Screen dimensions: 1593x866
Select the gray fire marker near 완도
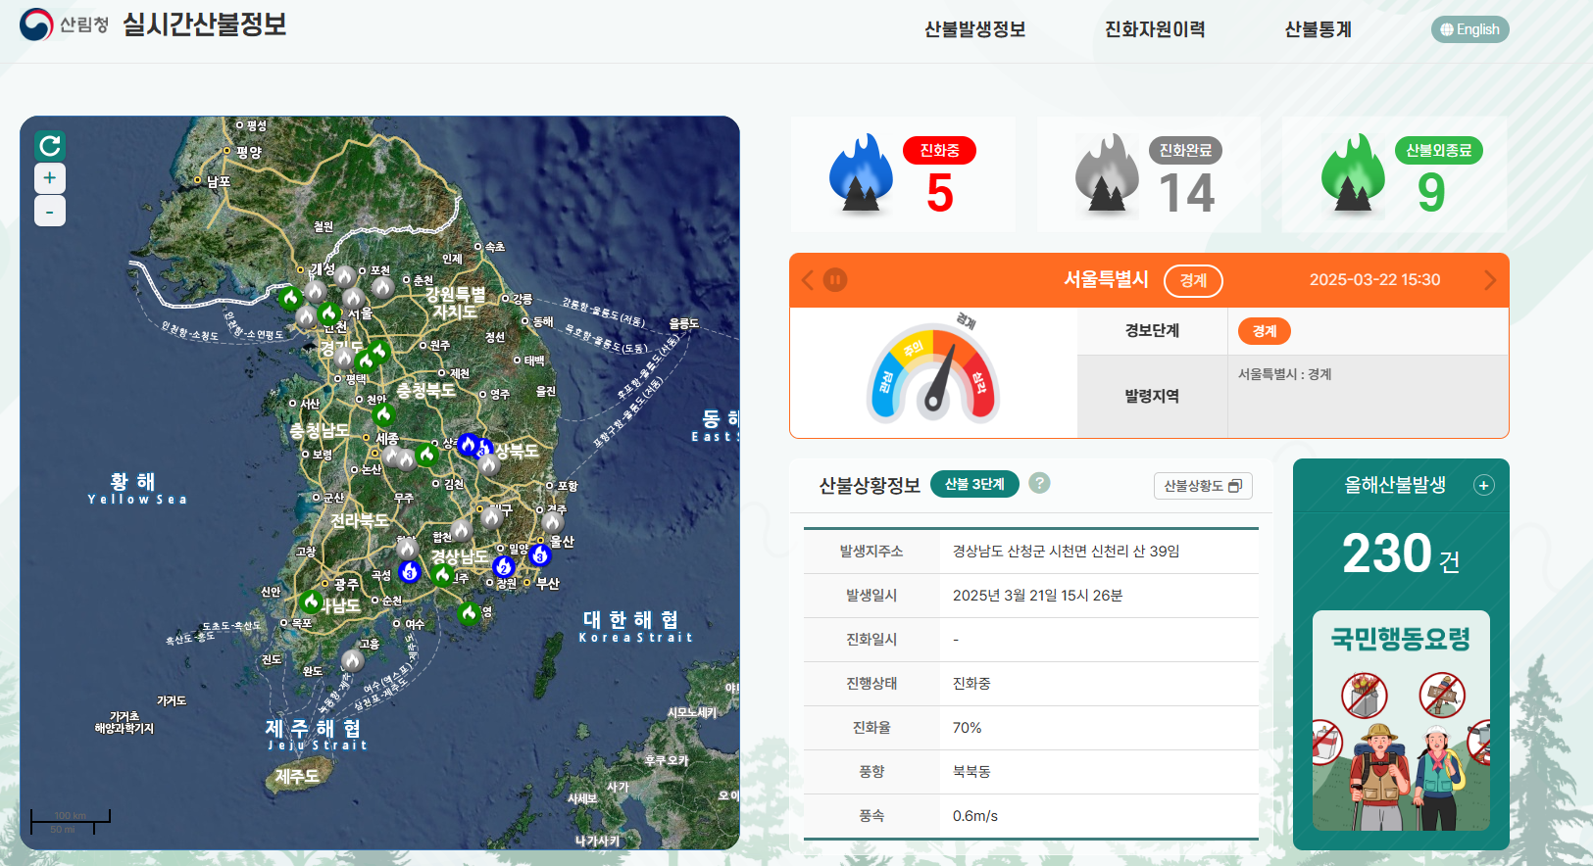(x=352, y=660)
